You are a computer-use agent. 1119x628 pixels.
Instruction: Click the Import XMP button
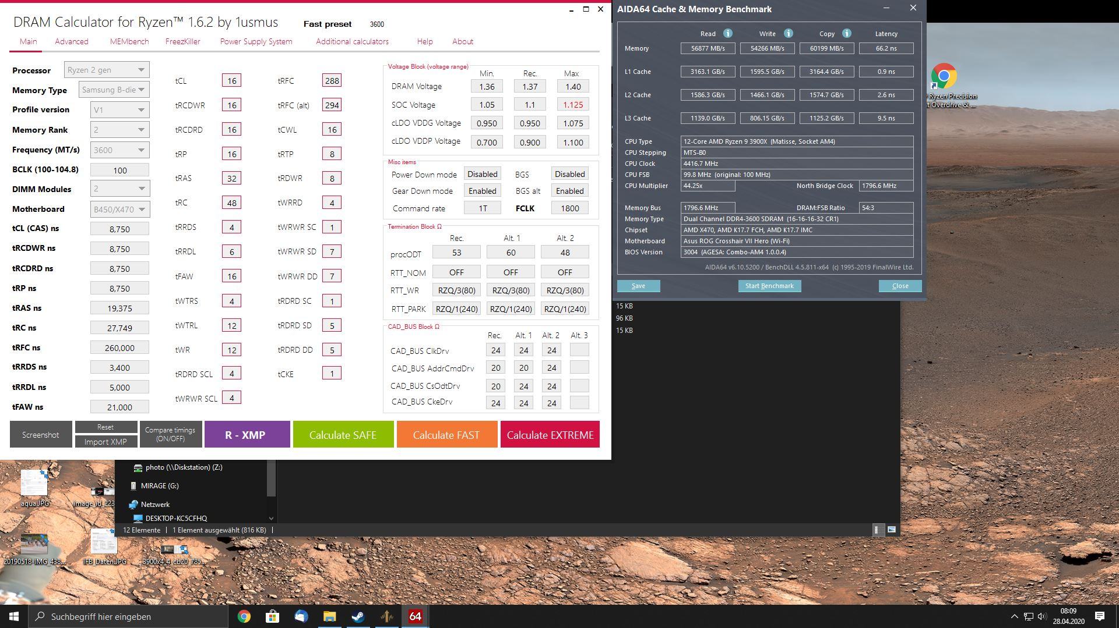click(106, 442)
